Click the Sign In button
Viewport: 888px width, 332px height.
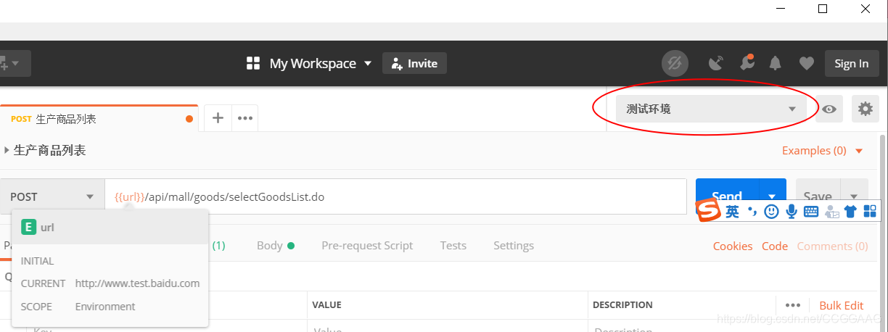[852, 63]
